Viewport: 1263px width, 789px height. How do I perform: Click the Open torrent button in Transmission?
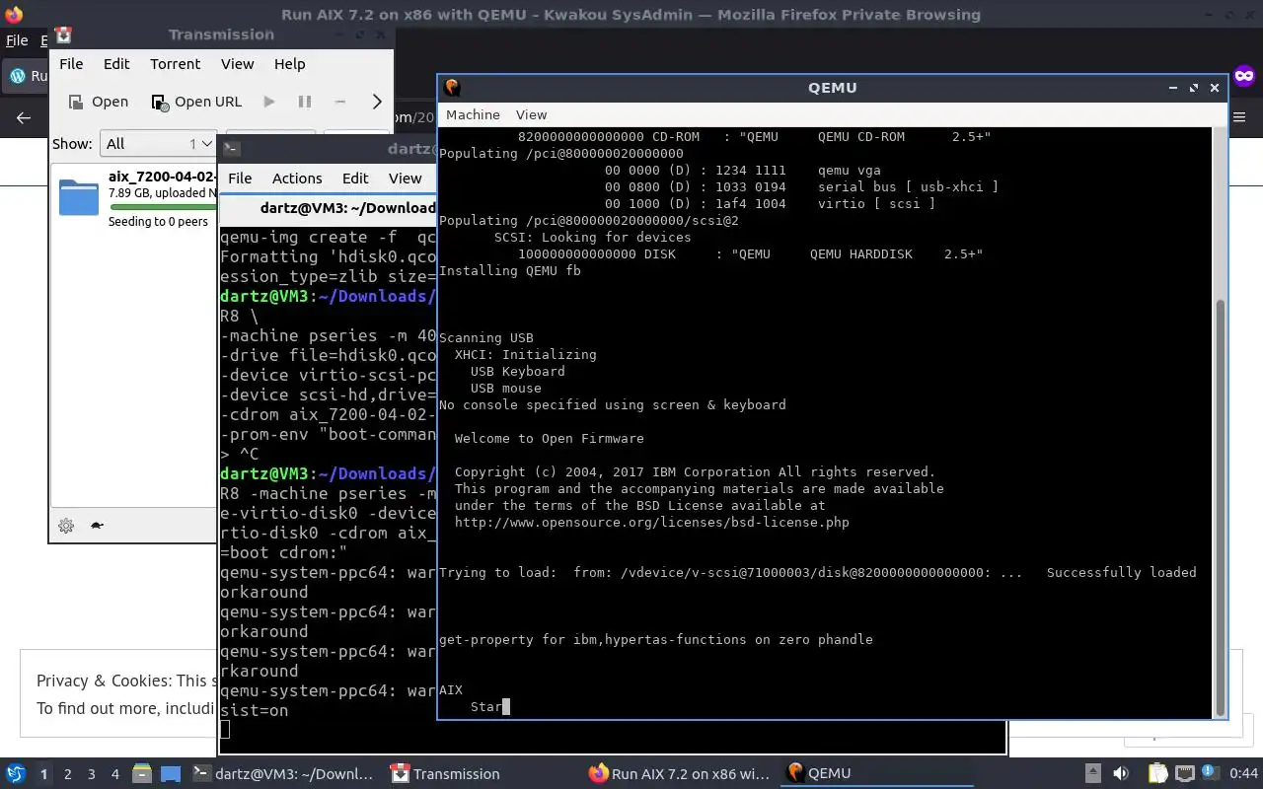point(98,102)
